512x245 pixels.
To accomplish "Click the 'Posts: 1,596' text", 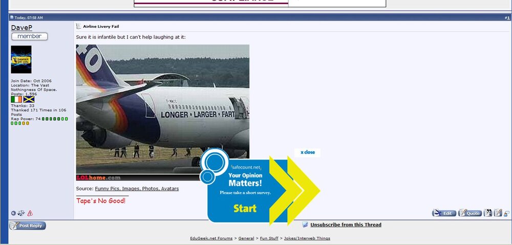I will (x=24, y=94).
